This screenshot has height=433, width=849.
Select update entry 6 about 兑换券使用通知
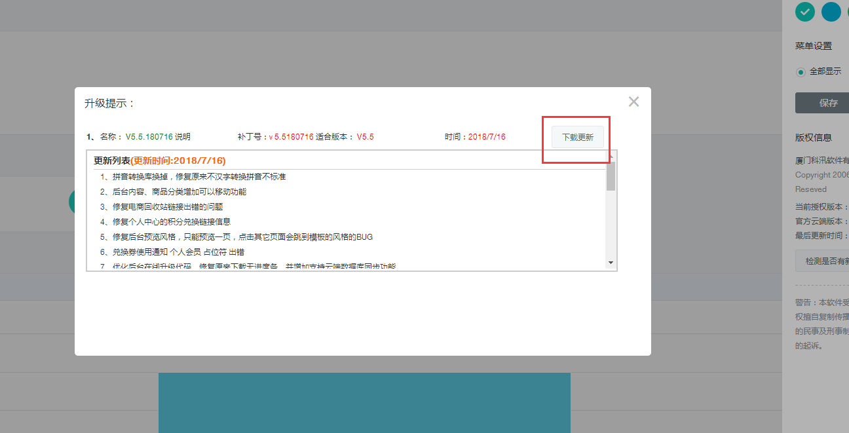point(170,252)
